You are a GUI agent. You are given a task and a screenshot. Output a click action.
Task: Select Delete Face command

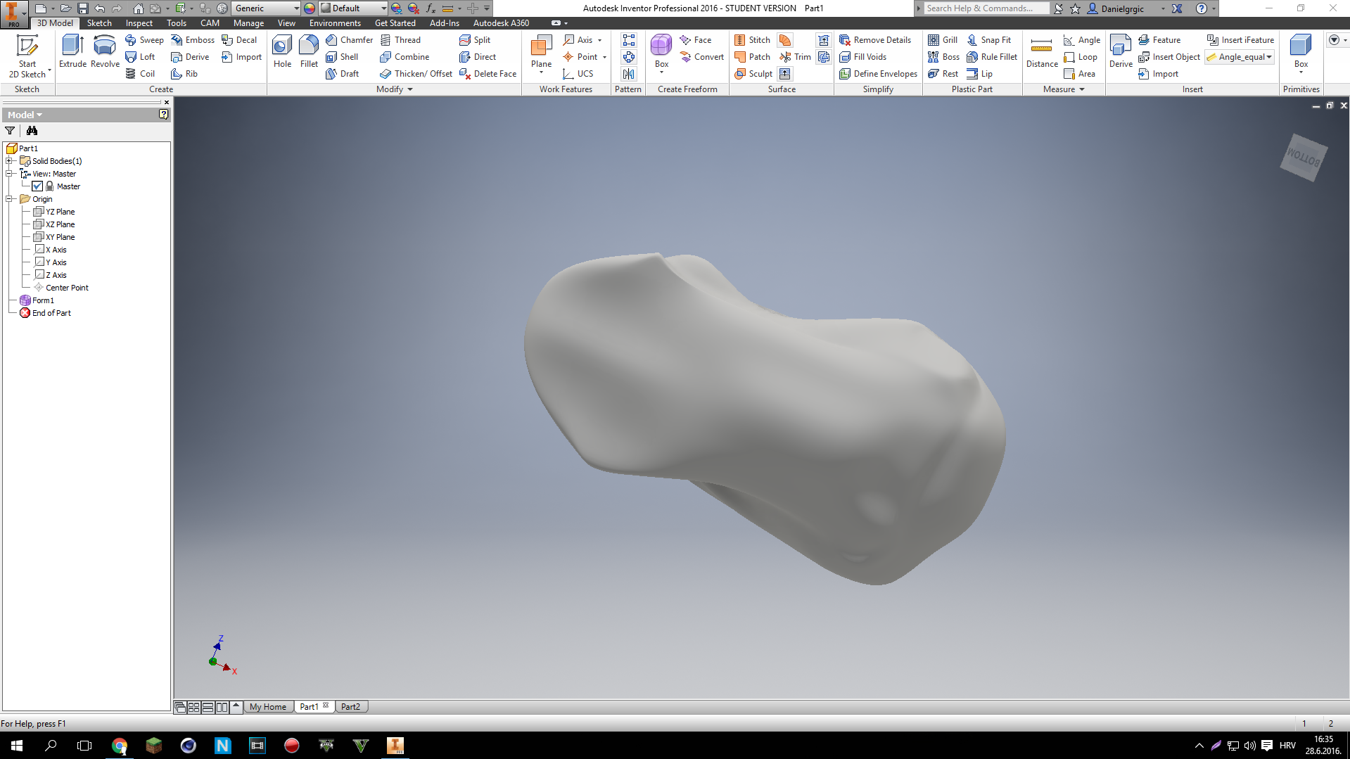[x=488, y=74]
